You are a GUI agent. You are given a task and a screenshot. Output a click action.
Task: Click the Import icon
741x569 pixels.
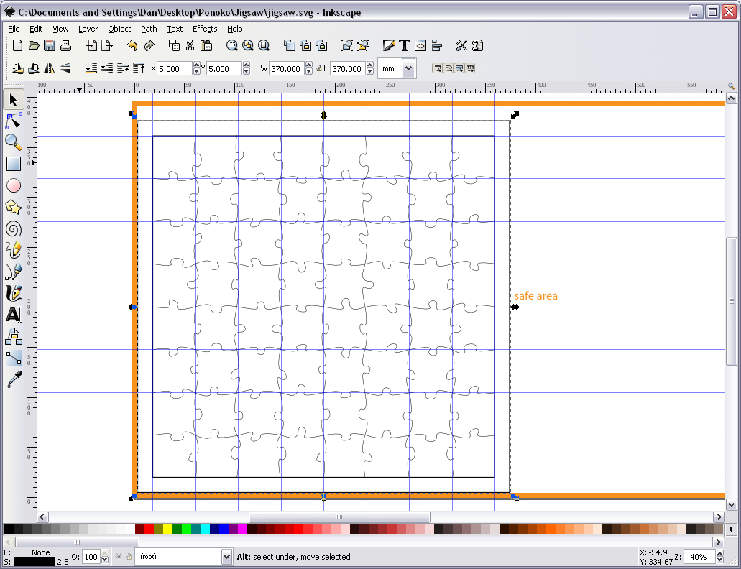pos(91,45)
